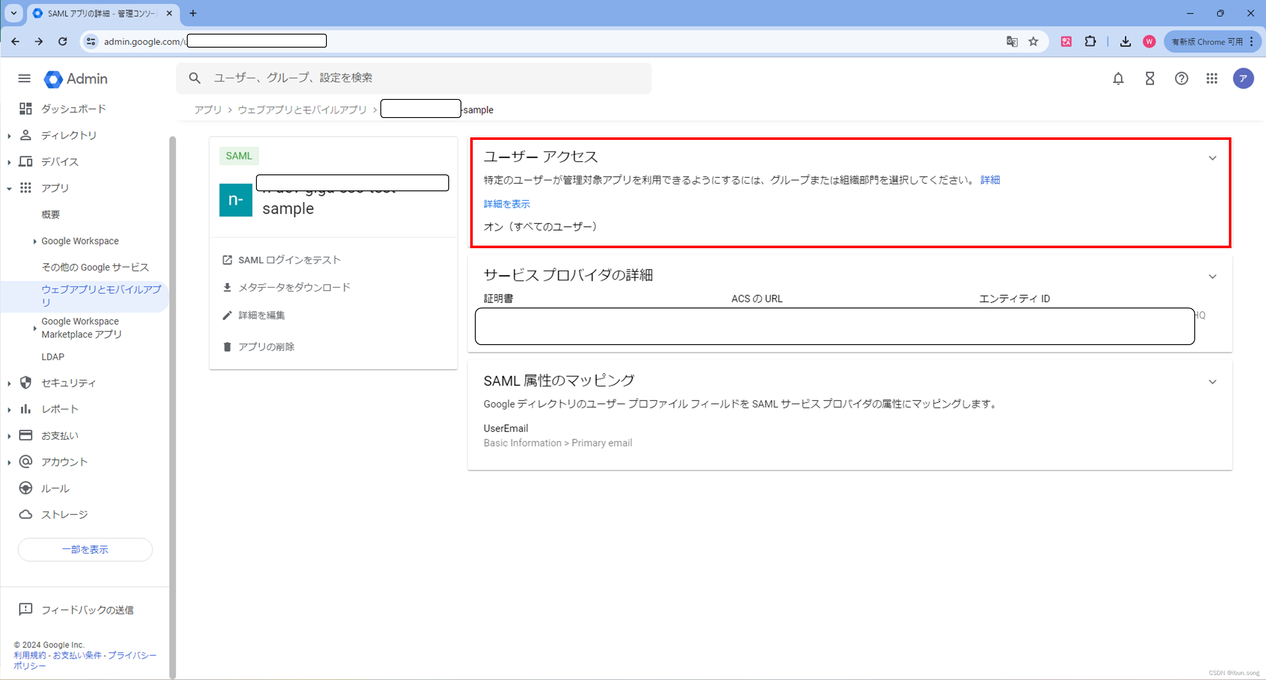Image resolution: width=1266 pixels, height=680 pixels.
Task: Click the site information icon in address bar
Action: coord(92,42)
